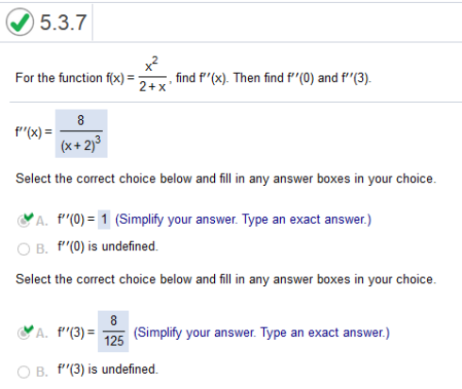Click the first 'Select the correct choice' instruction
The image size is (462, 389).
(x=226, y=178)
